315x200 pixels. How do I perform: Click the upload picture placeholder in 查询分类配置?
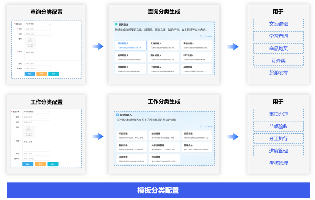point(31,43)
